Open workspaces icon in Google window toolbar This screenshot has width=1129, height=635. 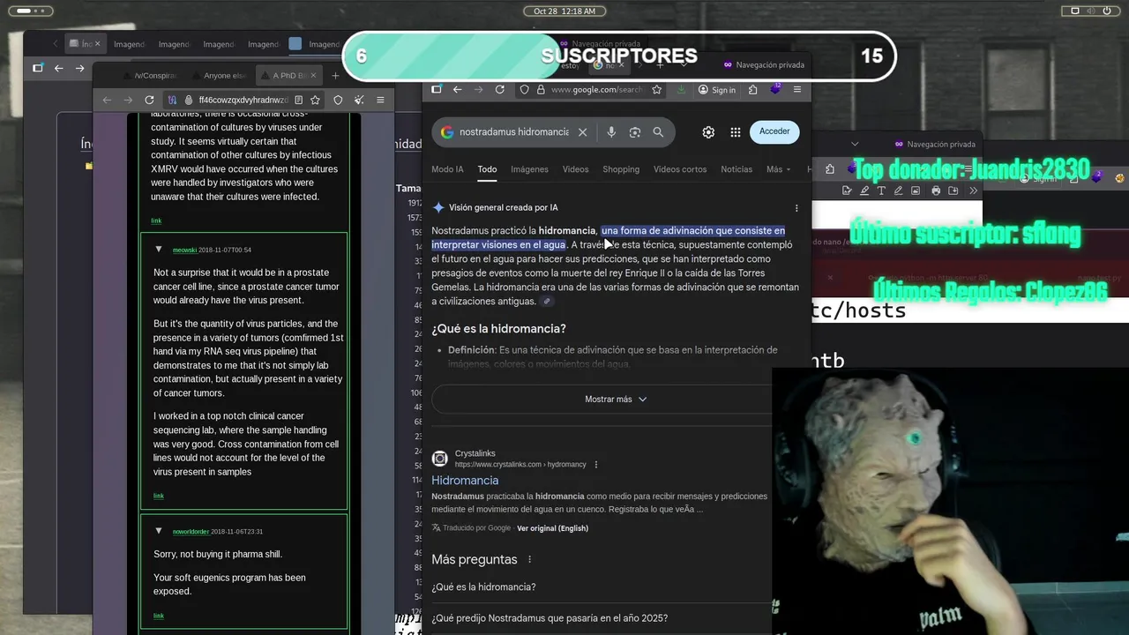[x=436, y=89]
